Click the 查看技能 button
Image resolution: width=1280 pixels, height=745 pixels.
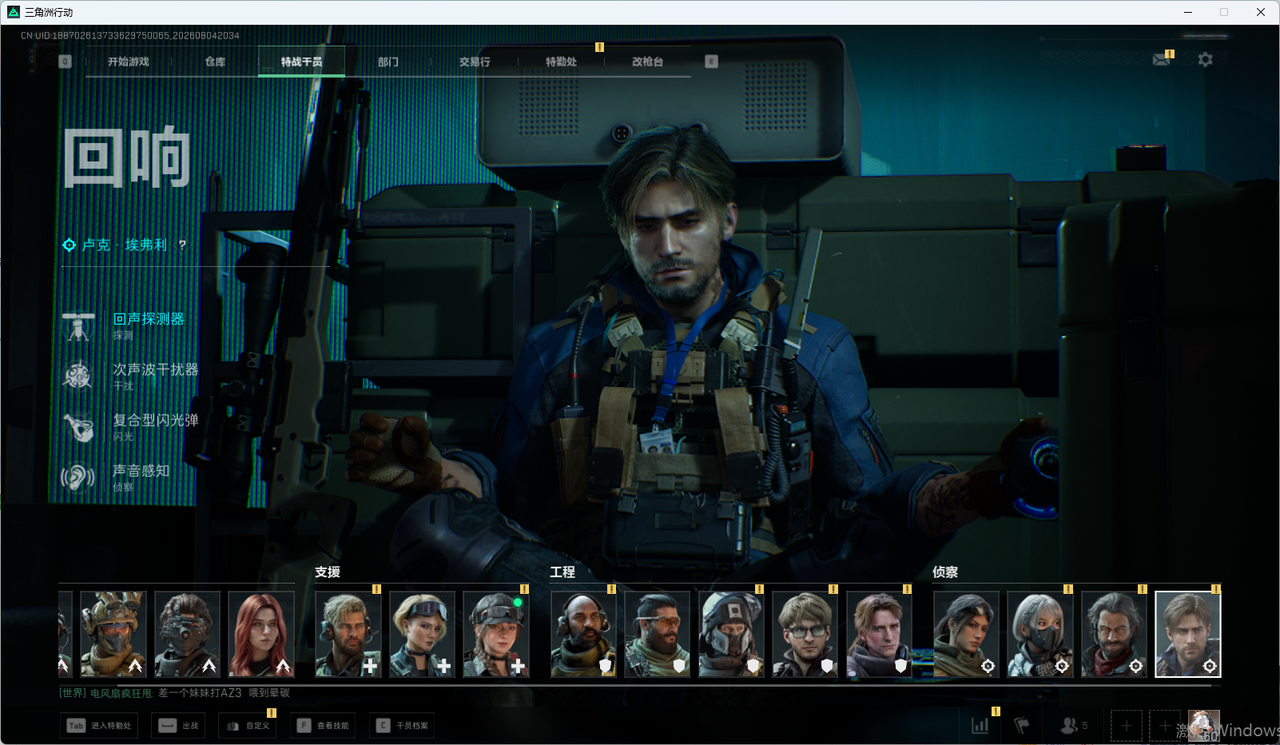click(x=323, y=726)
